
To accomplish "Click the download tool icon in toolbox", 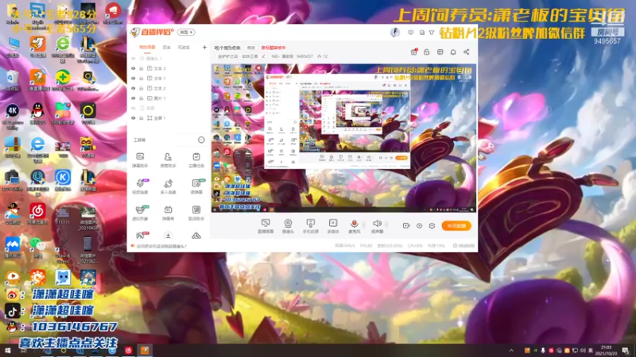I will [168, 236].
